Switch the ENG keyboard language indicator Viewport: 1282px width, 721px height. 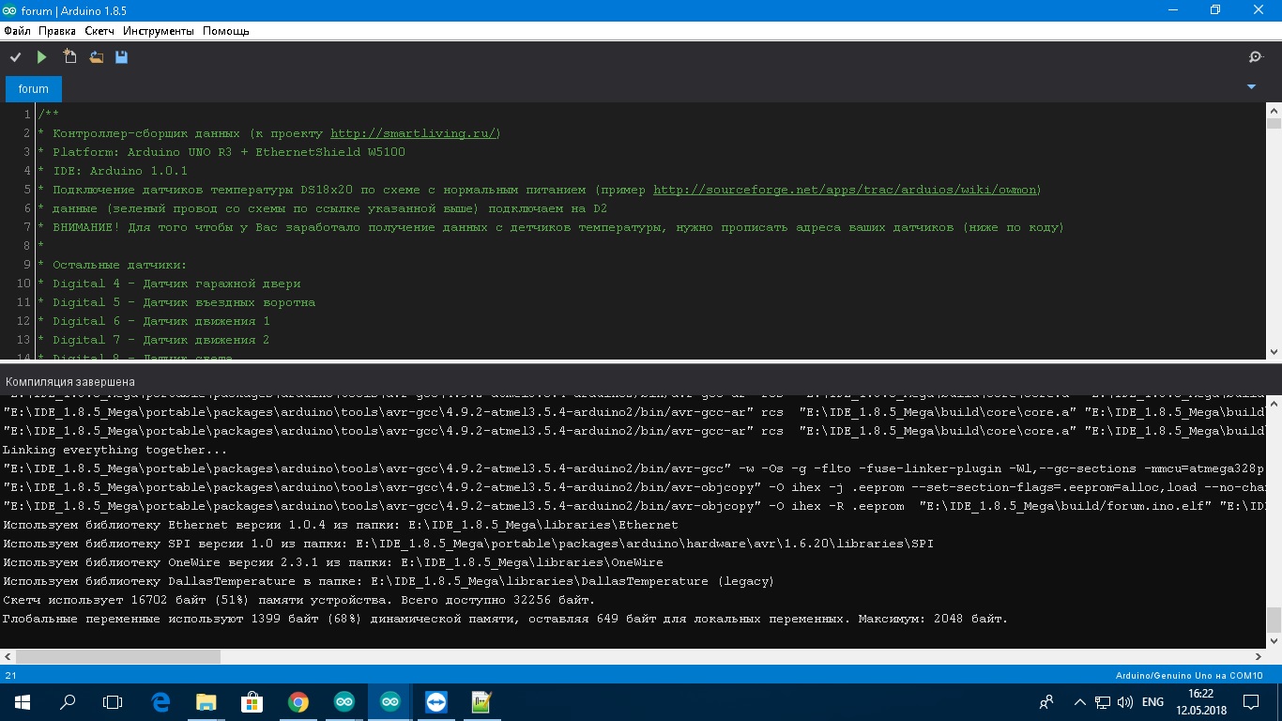[1152, 702]
